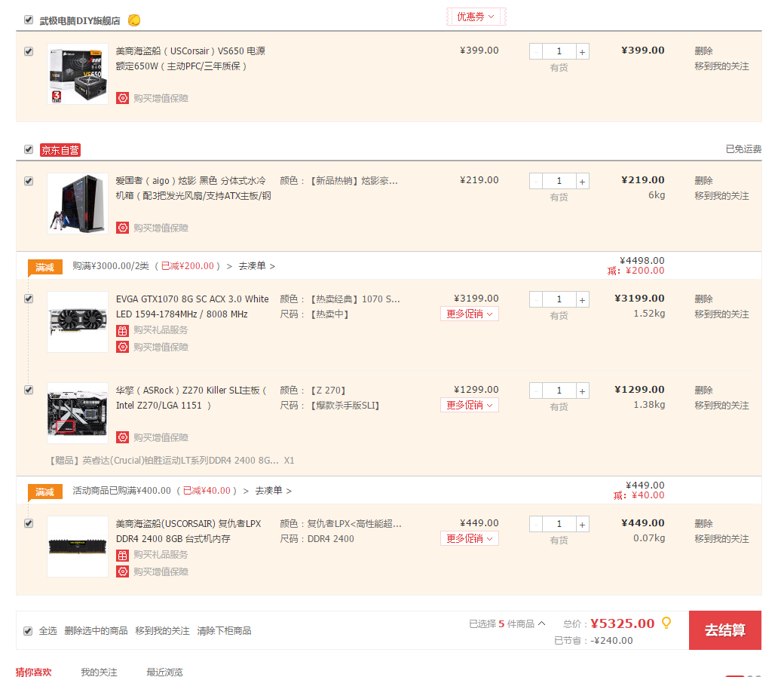Decrease quantity of the EVGA GTX1070
The height and width of the screenshot is (677, 781).
[536, 300]
